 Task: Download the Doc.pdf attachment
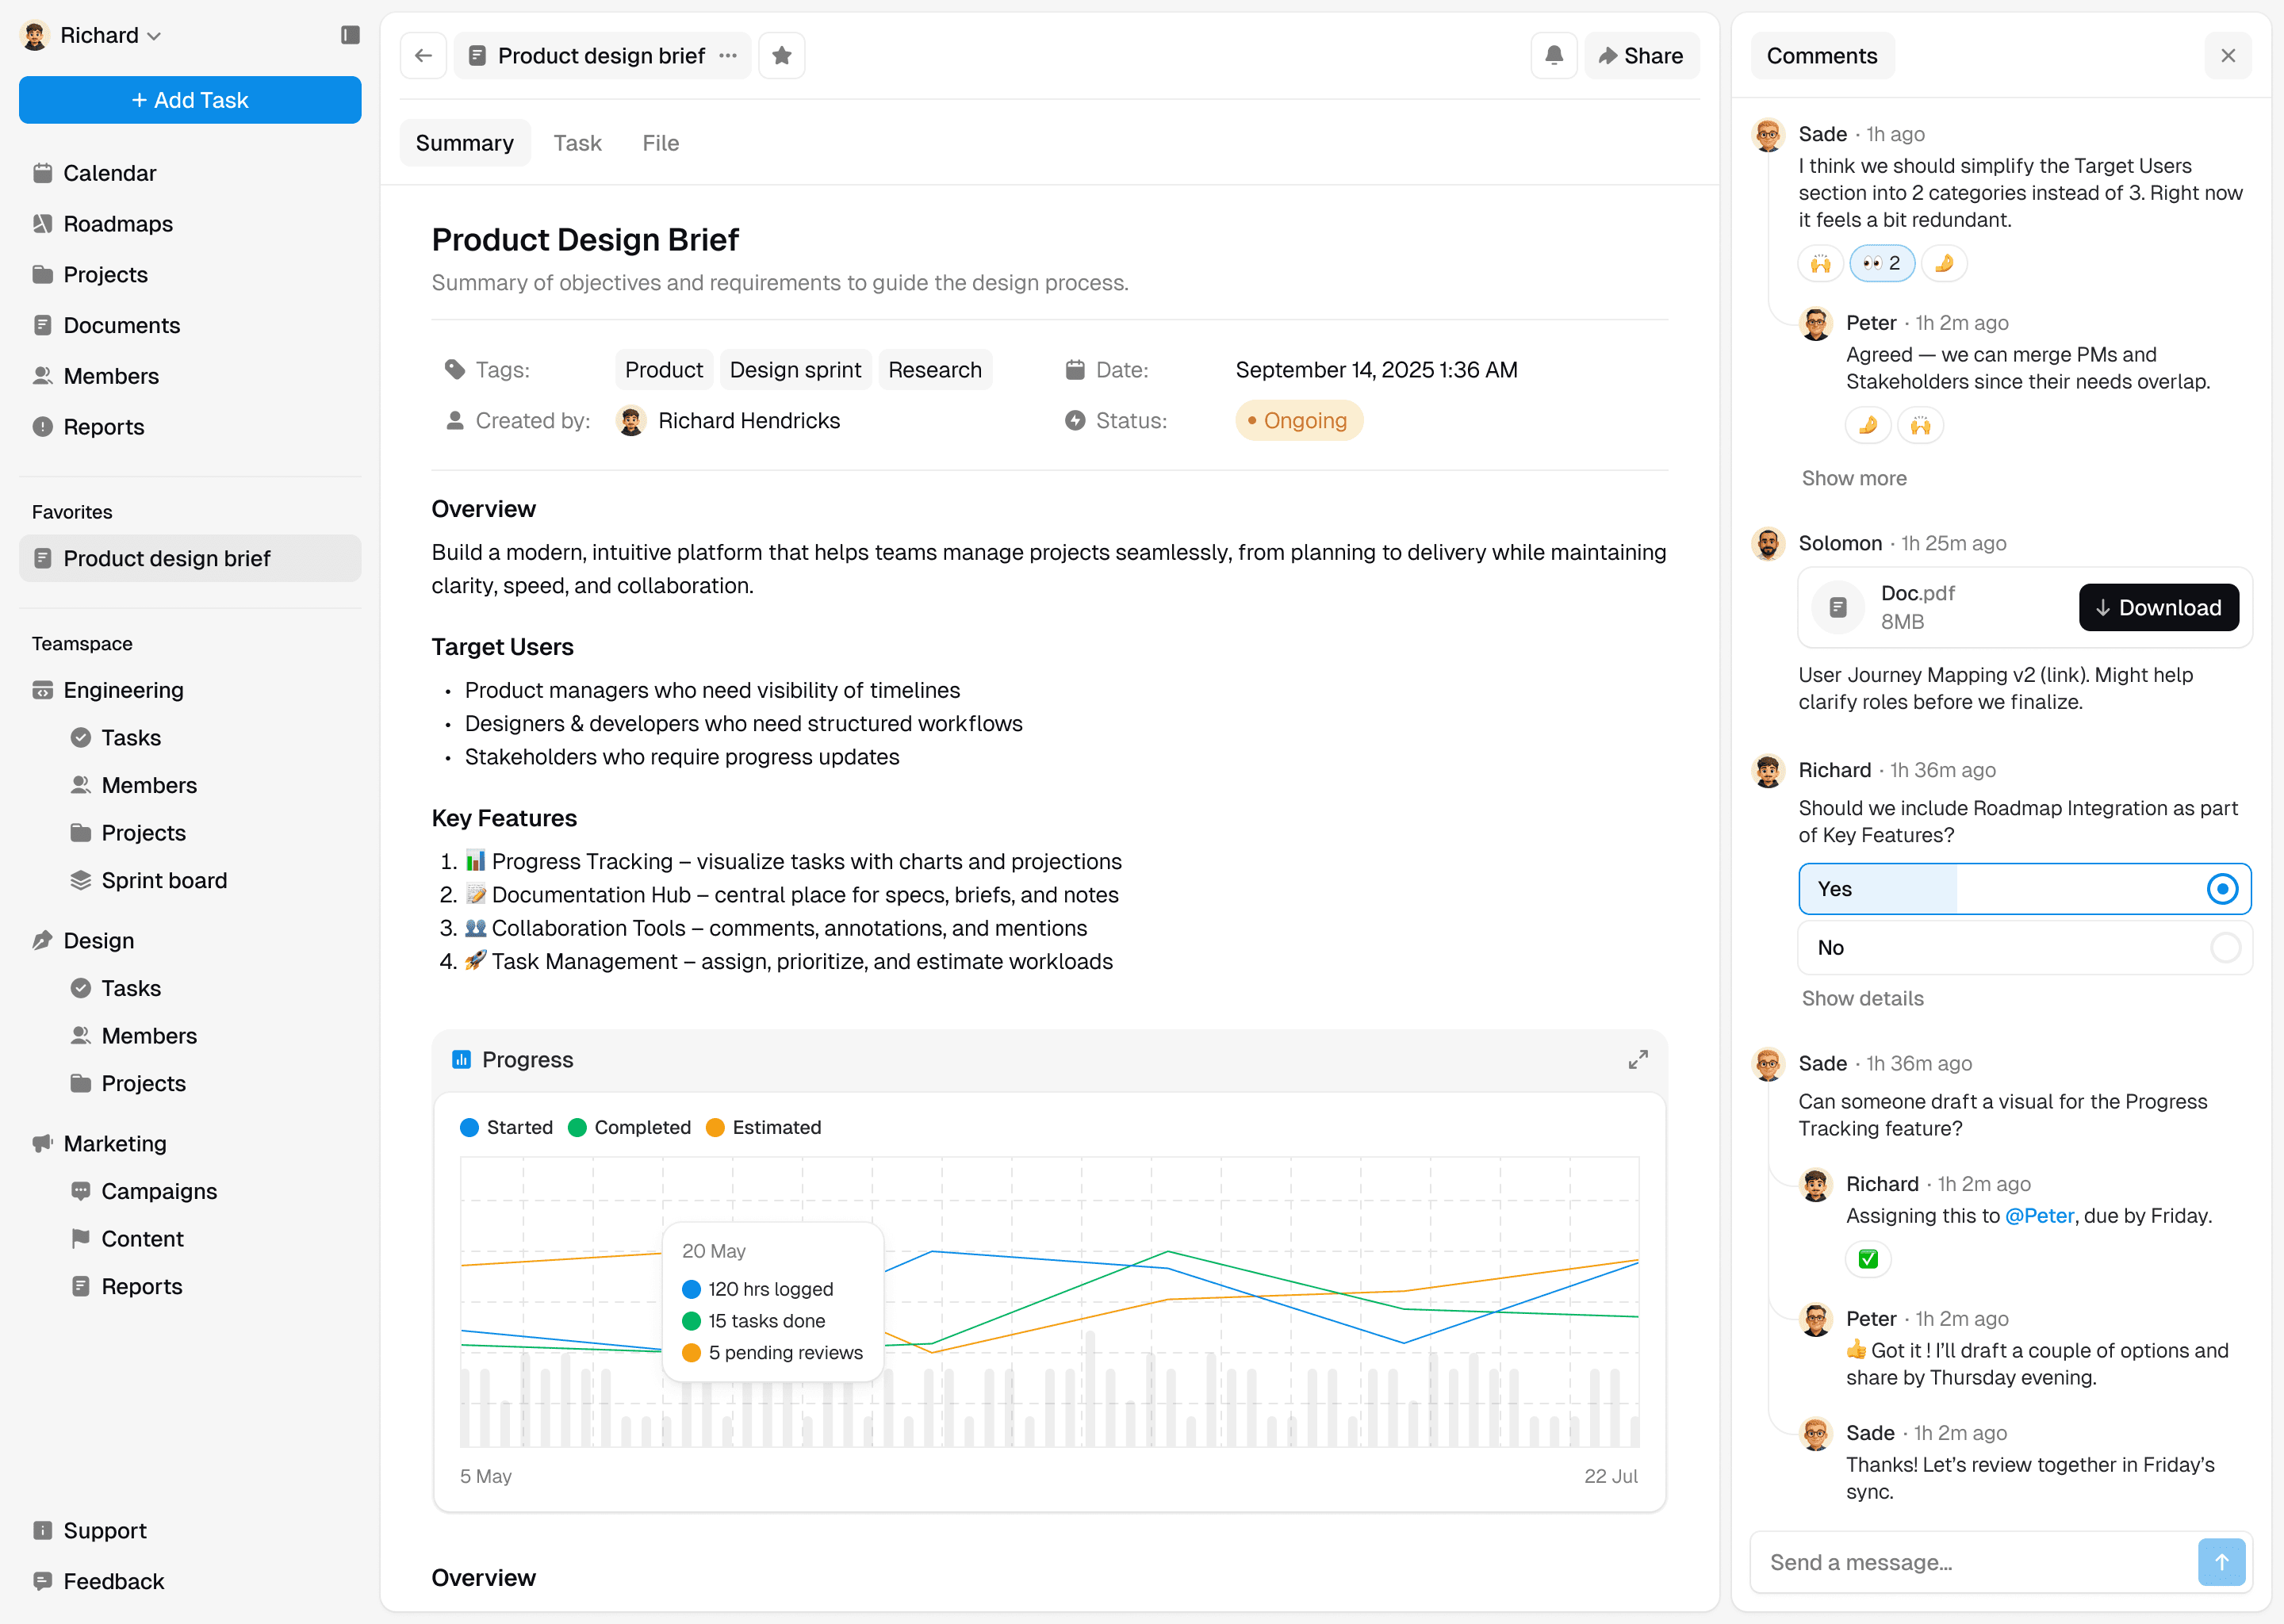[x=2158, y=607]
